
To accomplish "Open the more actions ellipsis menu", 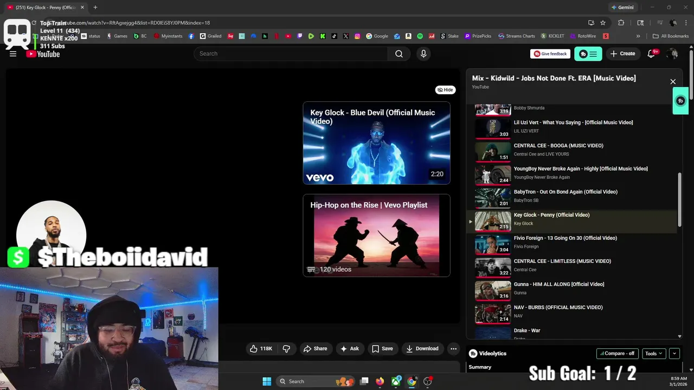I will pyautogui.click(x=454, y=349).
